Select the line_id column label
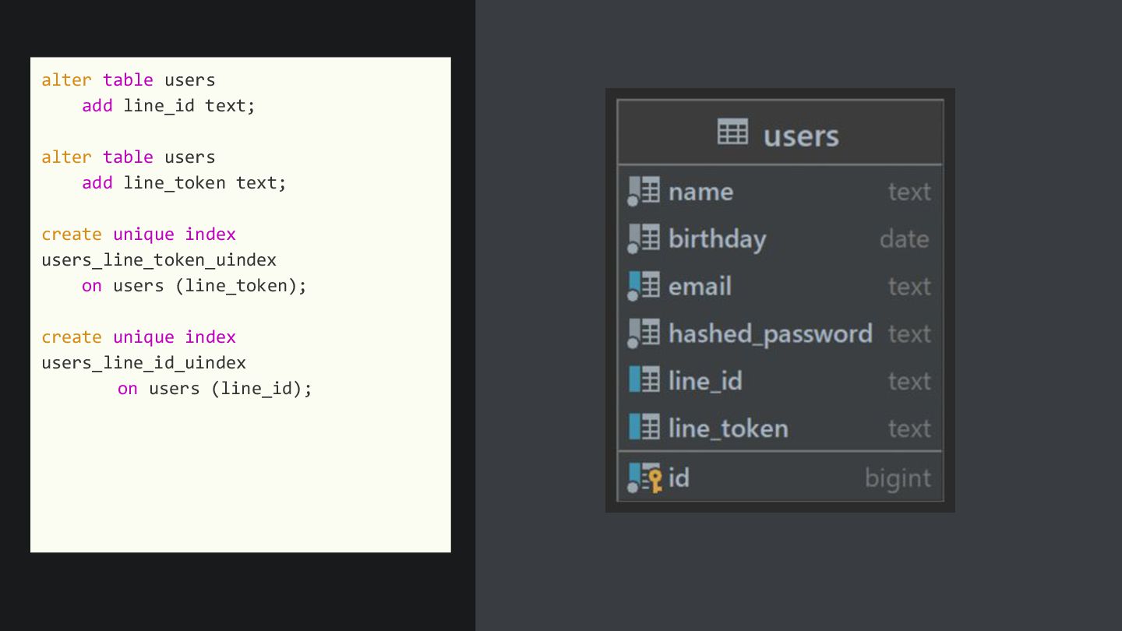Image resolution: width=1122 pixels, height=631 pixels. pos(705,381)
